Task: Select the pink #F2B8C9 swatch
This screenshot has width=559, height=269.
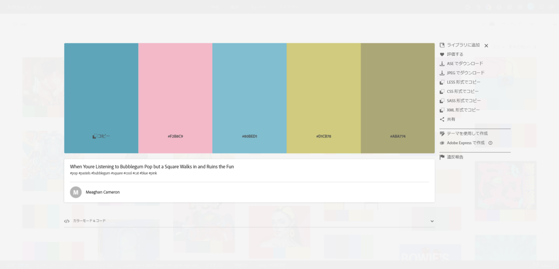Action: (175, 98)
